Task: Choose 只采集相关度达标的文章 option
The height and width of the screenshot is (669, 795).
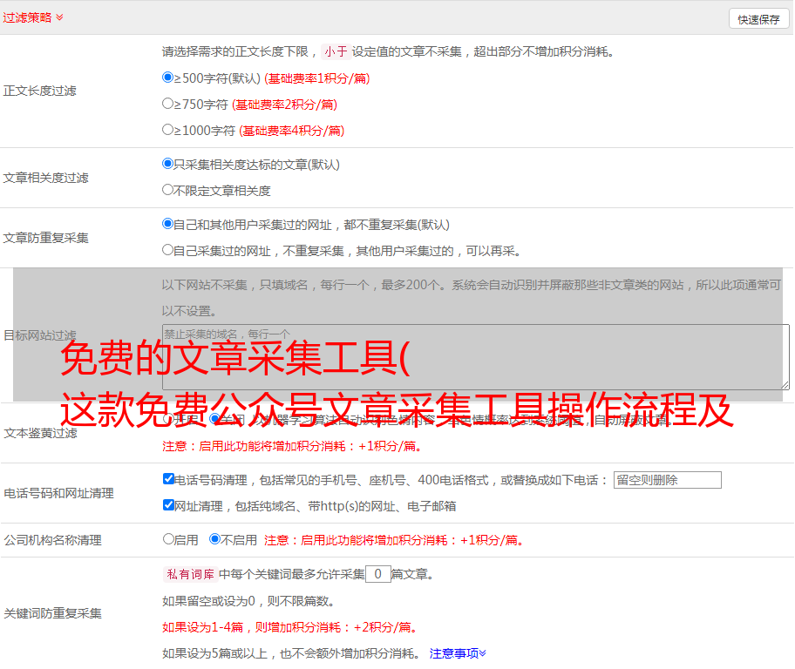Action: coord(167,164)
